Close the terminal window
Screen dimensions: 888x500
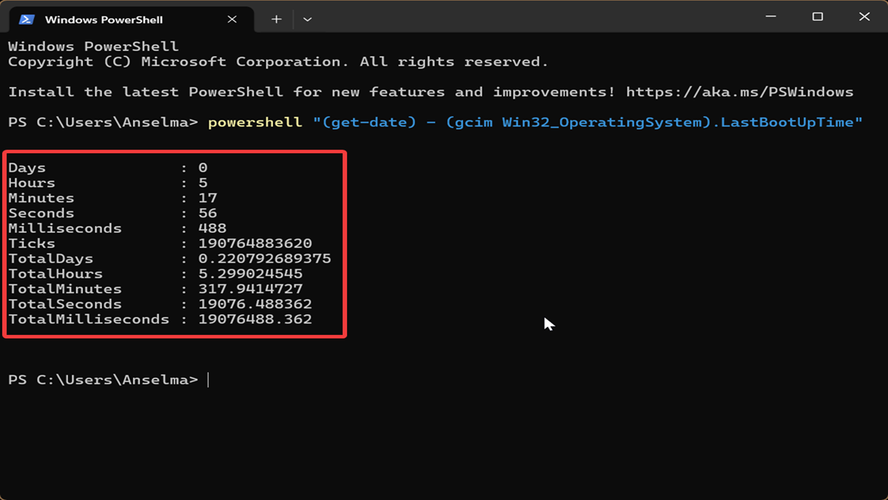click(x=864, y=17)
